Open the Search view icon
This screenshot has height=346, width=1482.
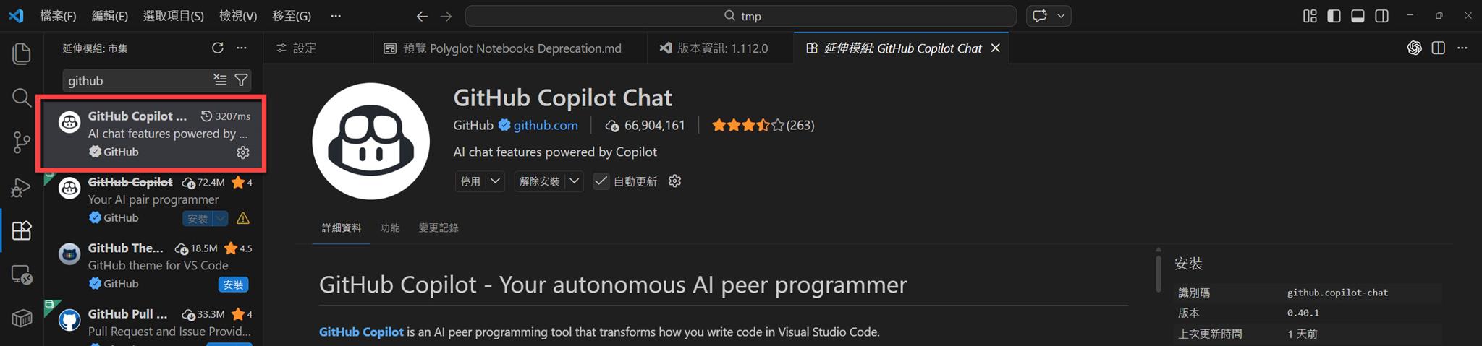tap(22, 98)
